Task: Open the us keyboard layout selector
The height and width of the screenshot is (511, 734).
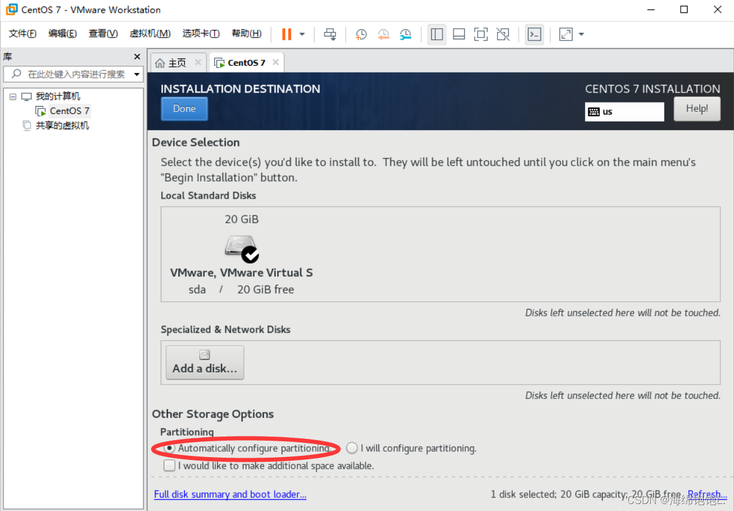Action: point(624,111)
